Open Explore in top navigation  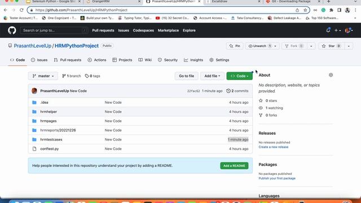pyautogui.click(x=190, y=30)
